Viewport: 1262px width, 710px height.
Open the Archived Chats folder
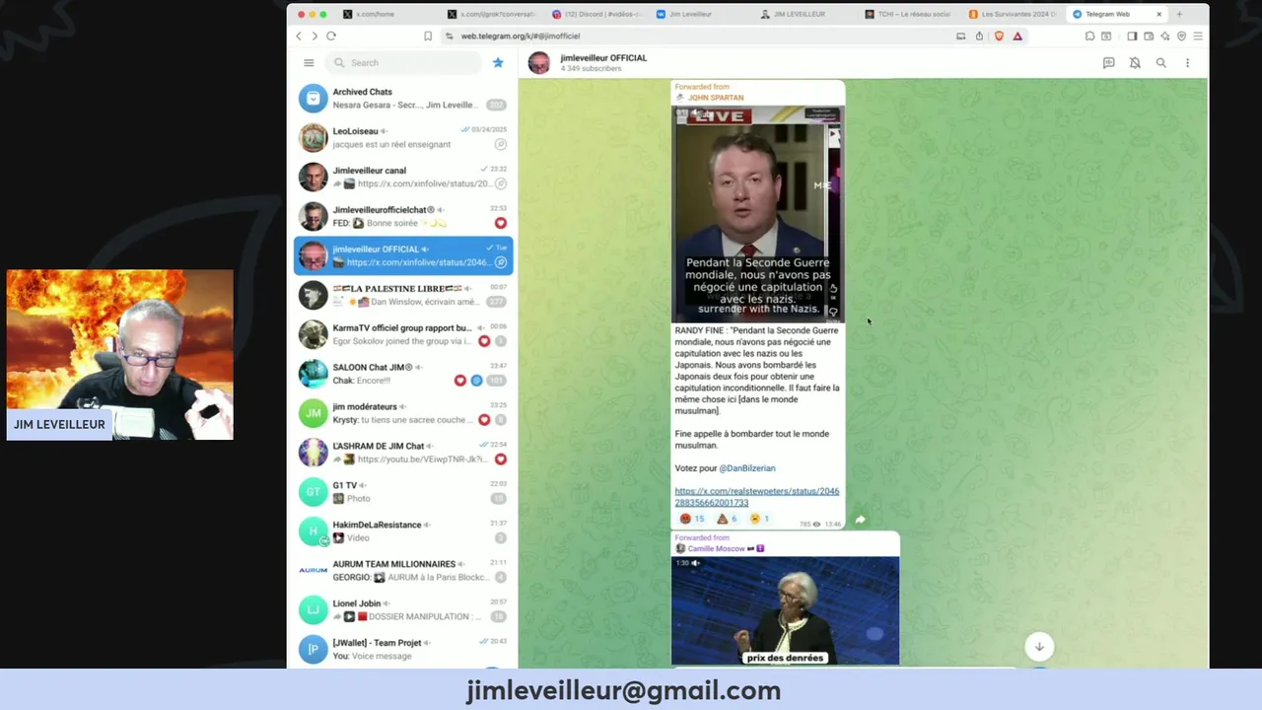403,98
